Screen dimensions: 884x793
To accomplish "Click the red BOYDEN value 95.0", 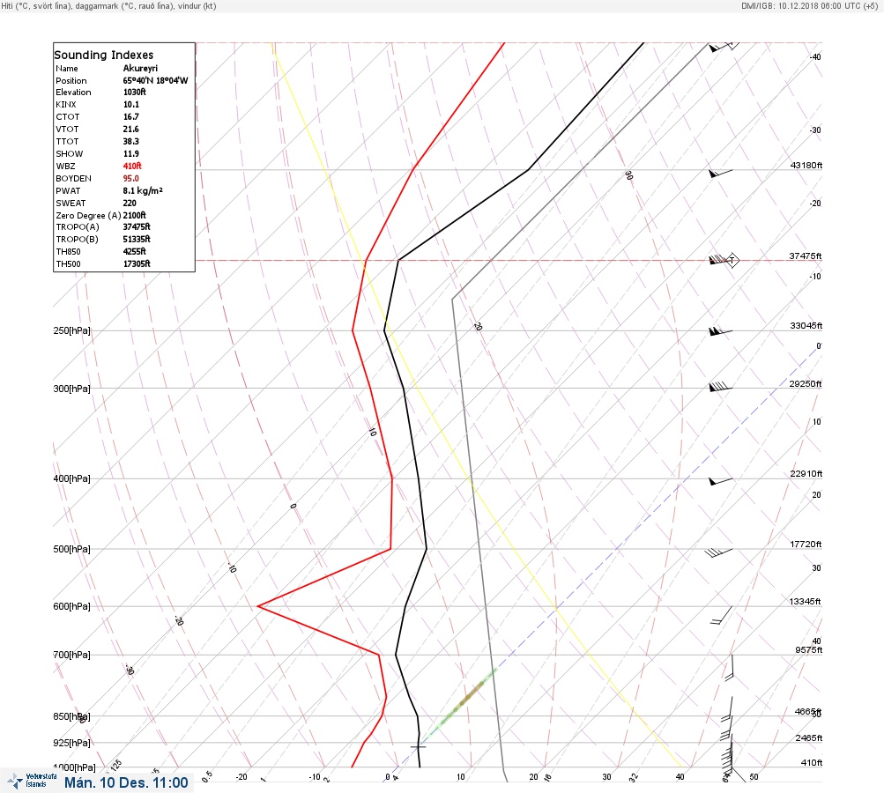I will click(130, 178).
